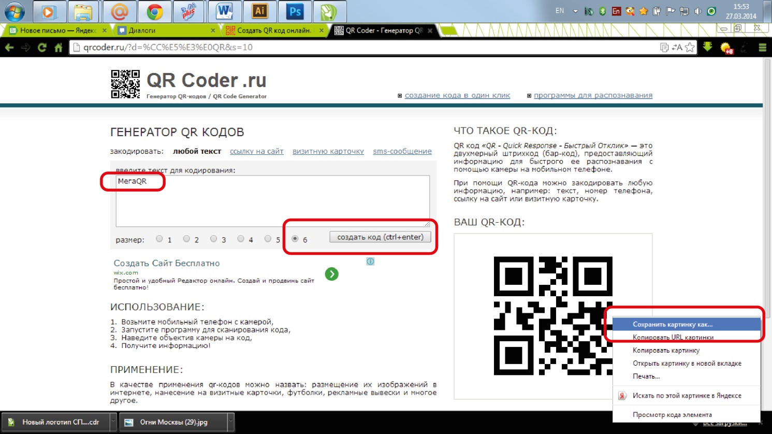Open the Chrome main menu icon

[762, 48]
